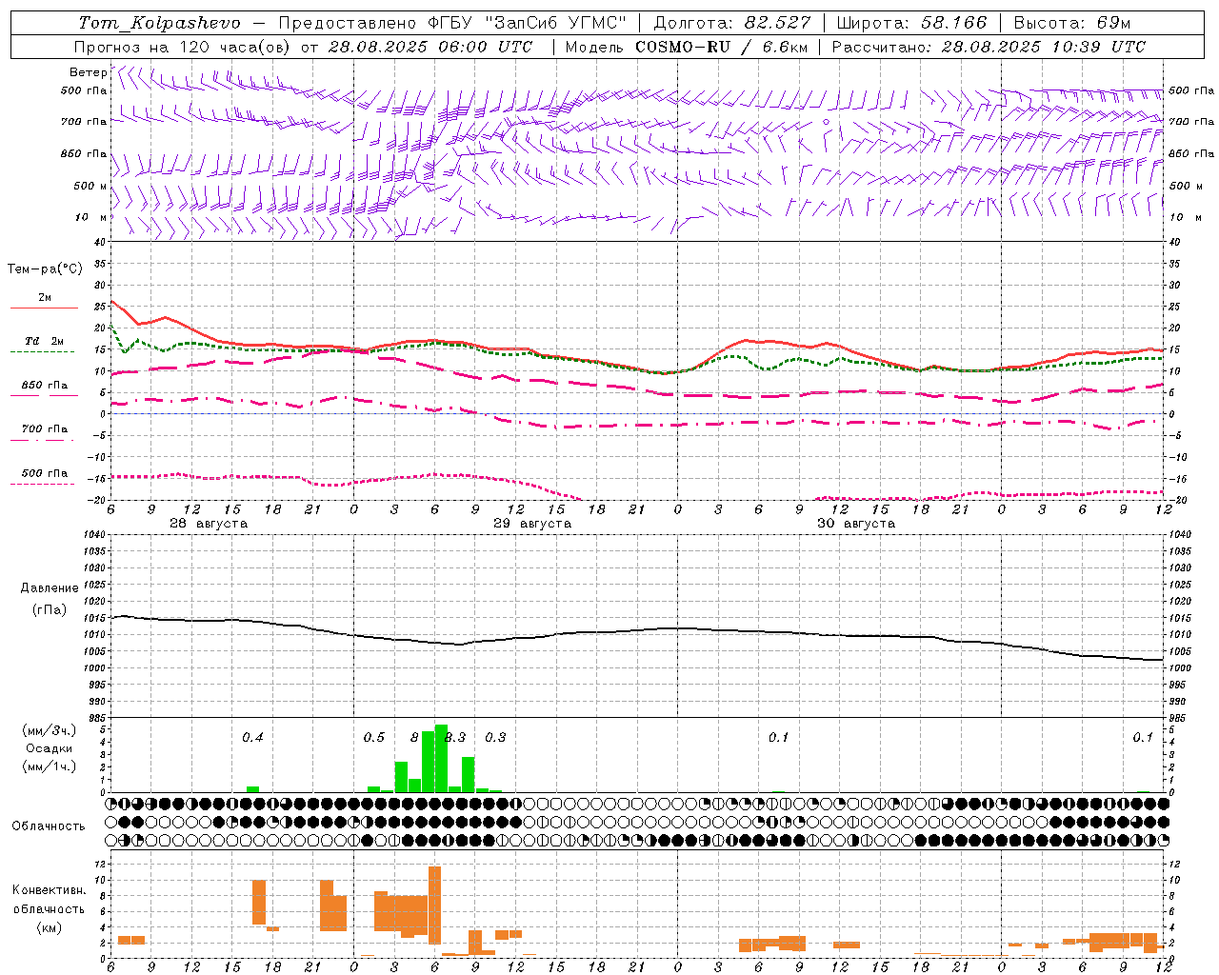The image size is (1219, 975).
Task: Click the station name Tom_Kolpashevo
Action: tap(160, 23)
